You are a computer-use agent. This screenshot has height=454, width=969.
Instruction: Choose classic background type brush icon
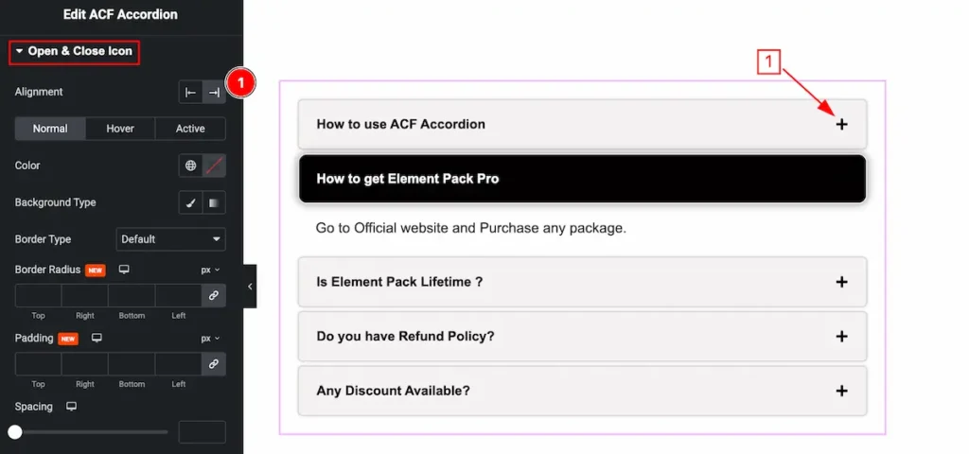[190, 202]
